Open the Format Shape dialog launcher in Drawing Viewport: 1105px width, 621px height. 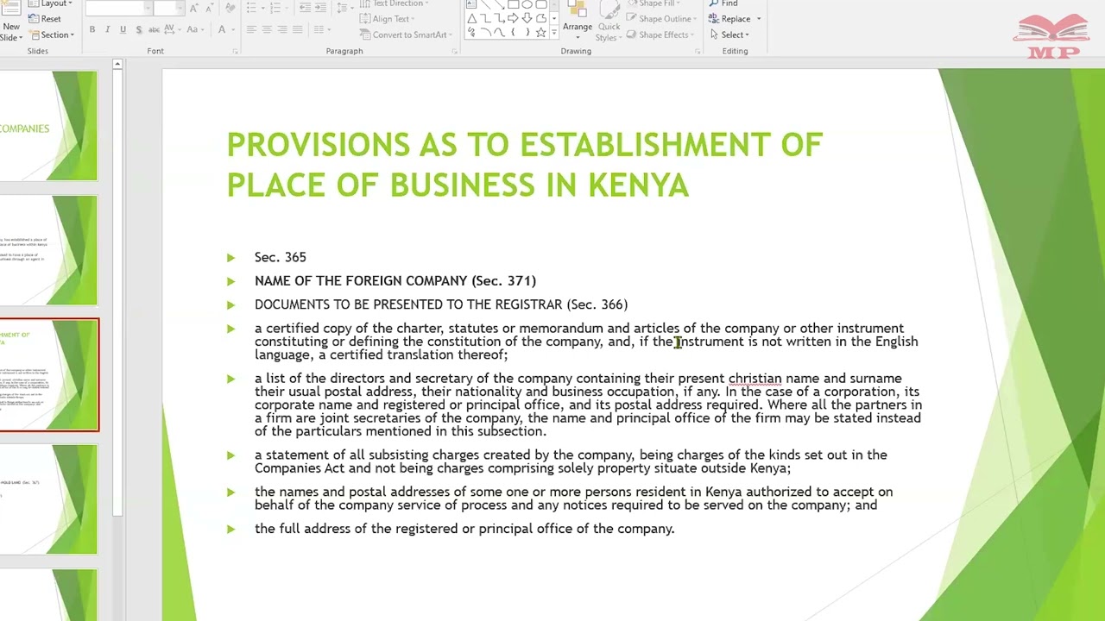(x=698, y=52)
